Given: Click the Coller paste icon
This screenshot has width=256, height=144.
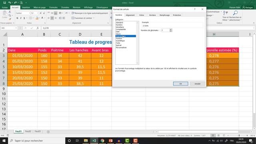Looking at the screenshot, I should pos(4,15).
